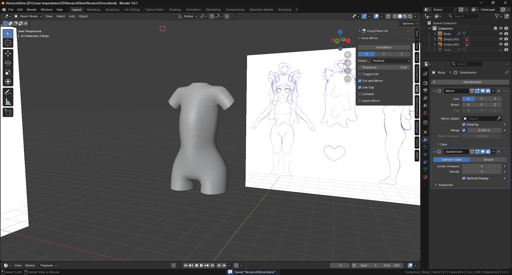Open the Sculpting workspace tab
Screen dimensions: 512x275
point(112,9)
